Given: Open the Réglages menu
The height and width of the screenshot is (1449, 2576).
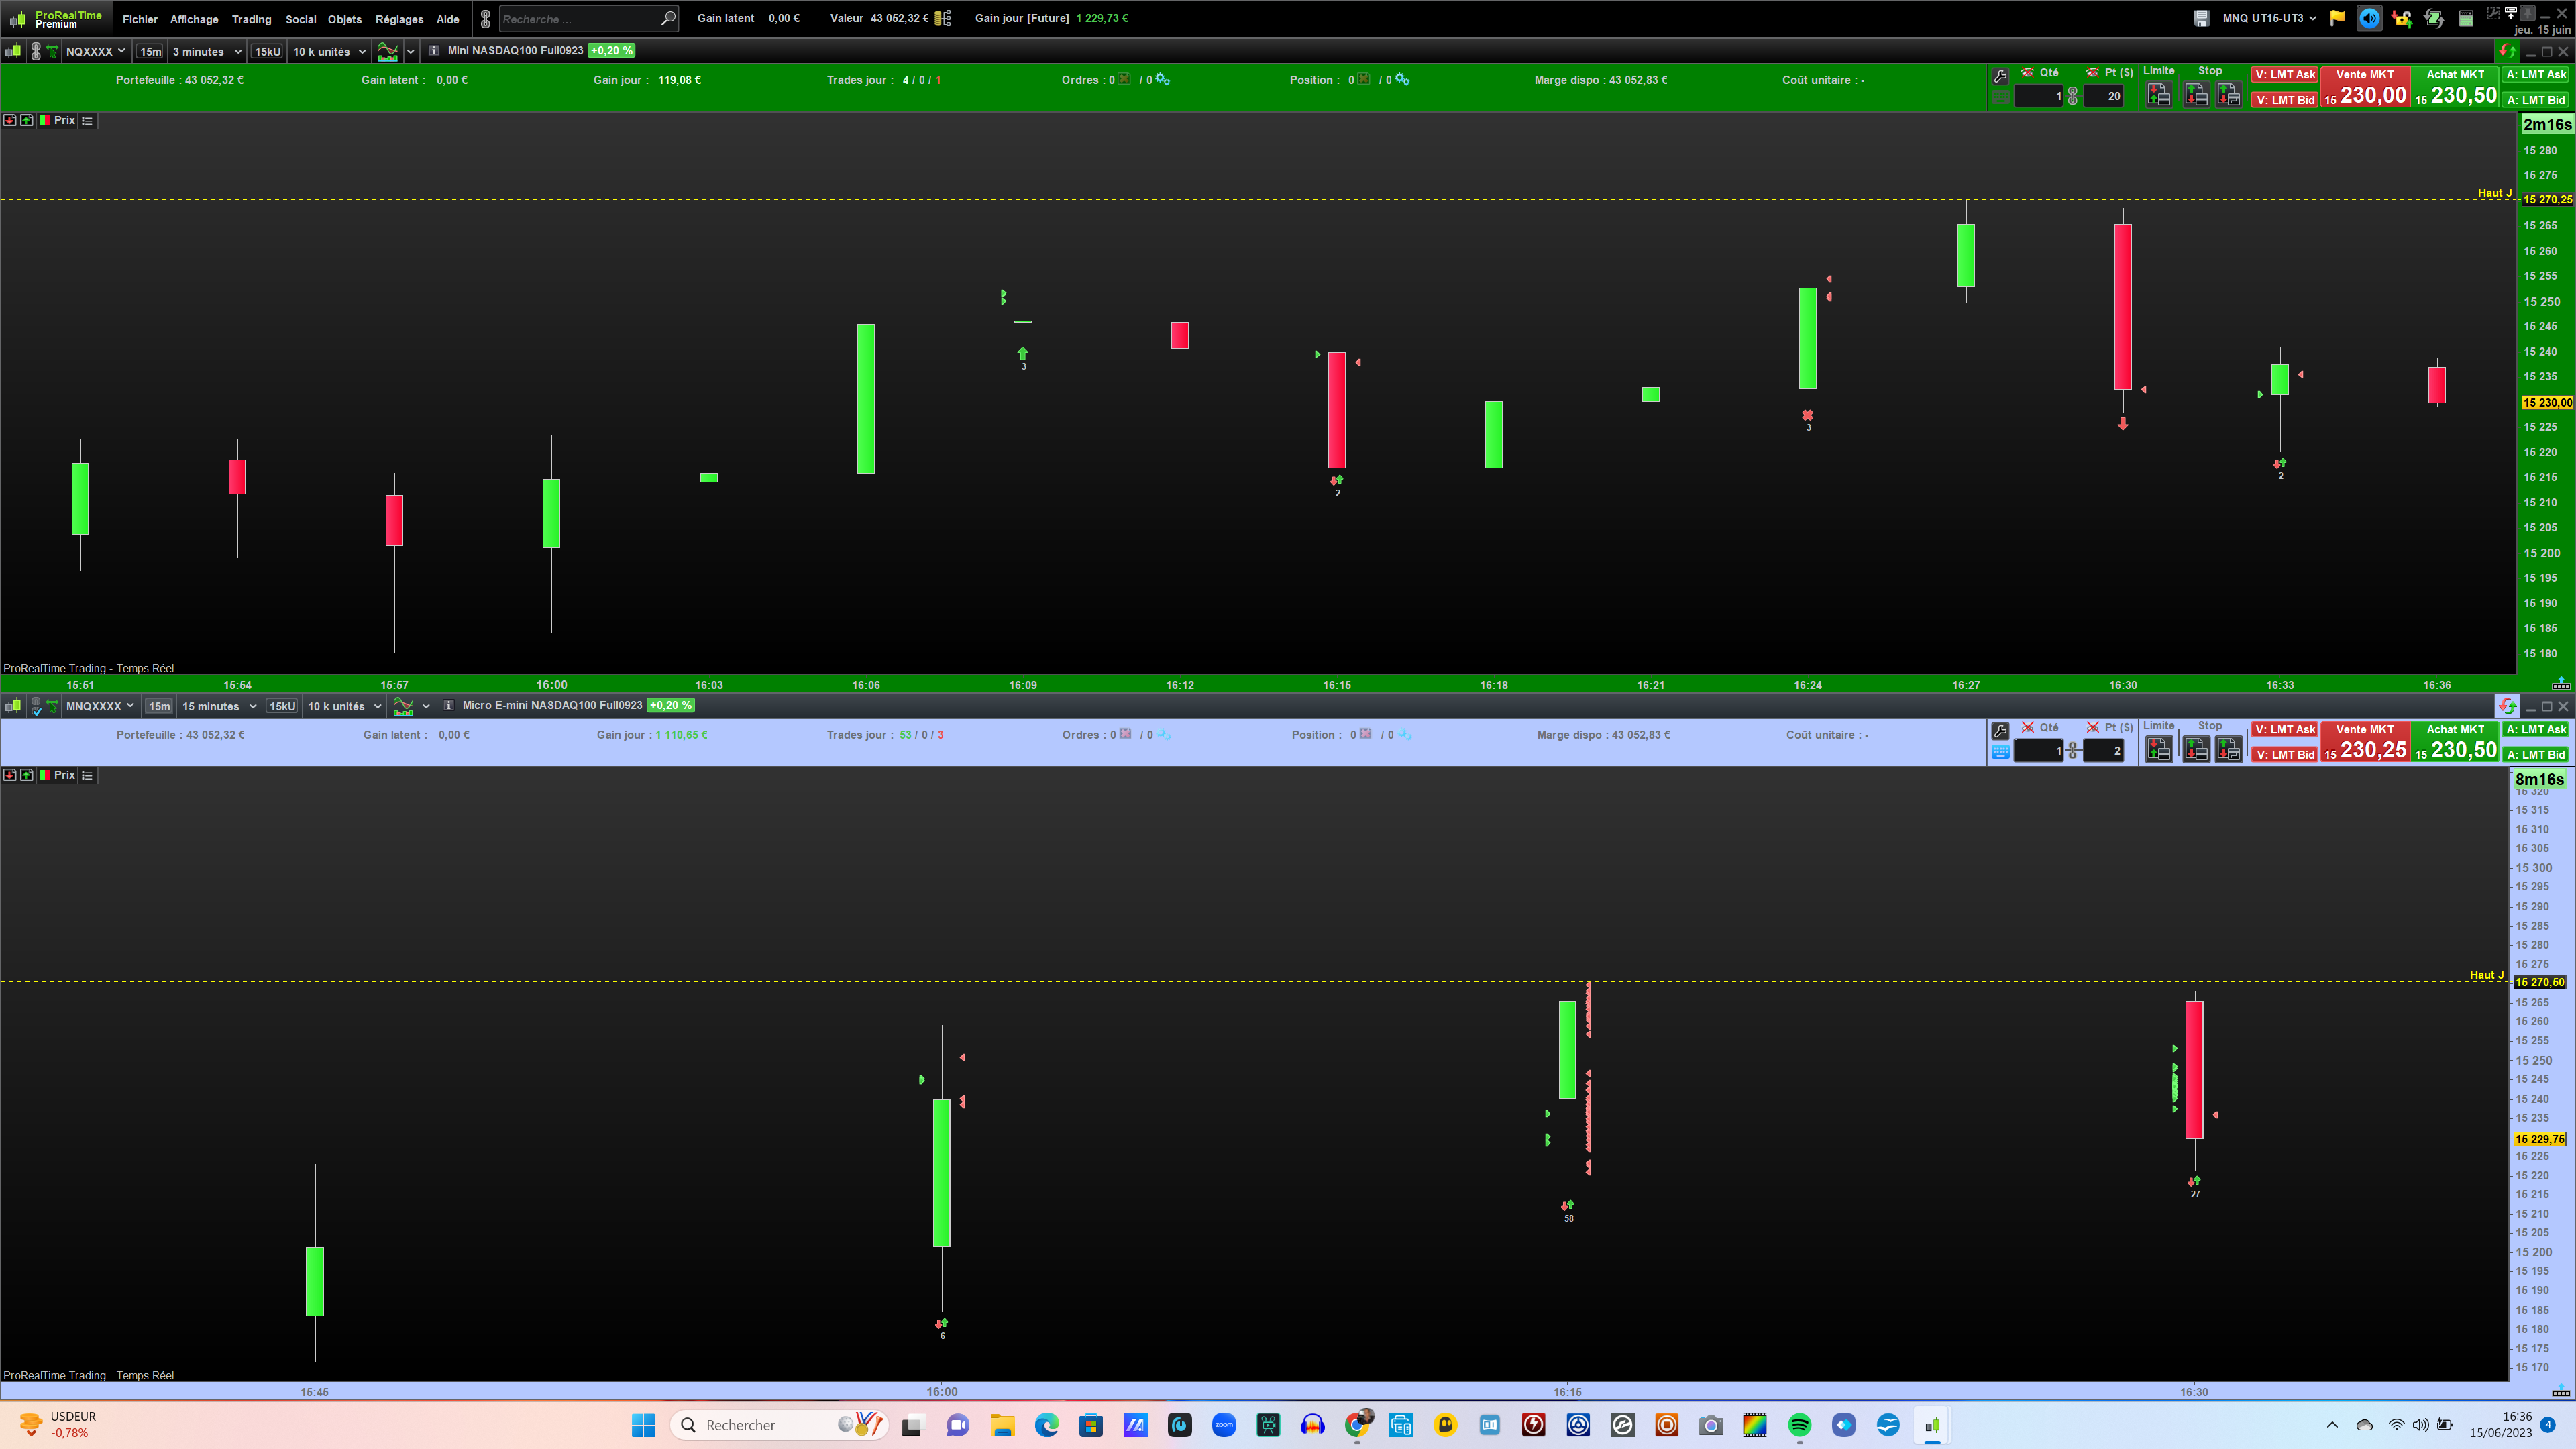Looking at the screenshot, I should click(x=399, y=19).
